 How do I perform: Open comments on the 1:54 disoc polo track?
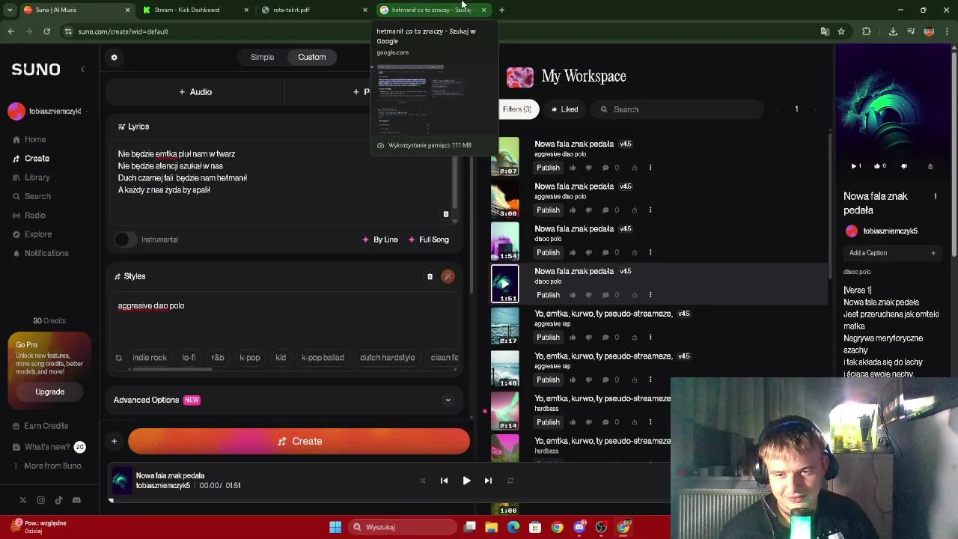coord(605,252)
